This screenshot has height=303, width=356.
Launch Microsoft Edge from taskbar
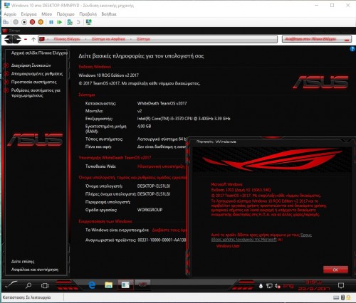pos(92,285)
